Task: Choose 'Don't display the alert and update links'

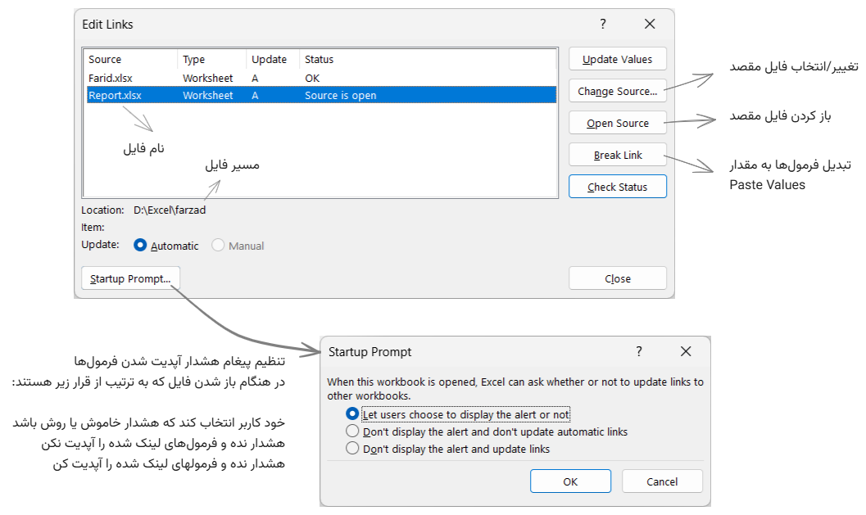Action: pos(353,449)
